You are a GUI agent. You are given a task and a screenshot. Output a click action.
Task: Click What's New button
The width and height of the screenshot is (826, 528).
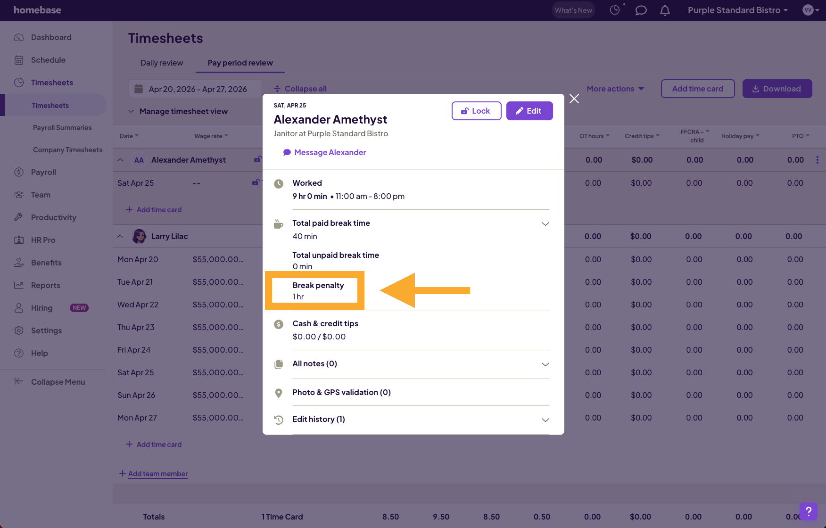[573, 10]
